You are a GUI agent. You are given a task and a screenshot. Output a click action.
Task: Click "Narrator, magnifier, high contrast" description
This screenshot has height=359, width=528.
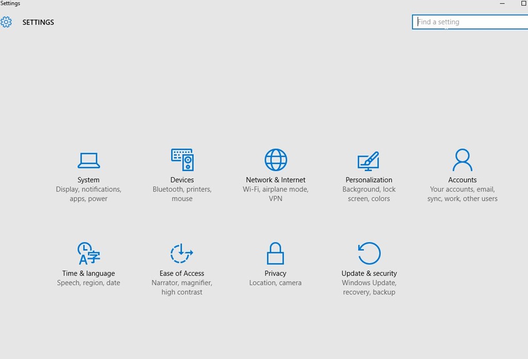pyautogui.click(x=182, y=287)
